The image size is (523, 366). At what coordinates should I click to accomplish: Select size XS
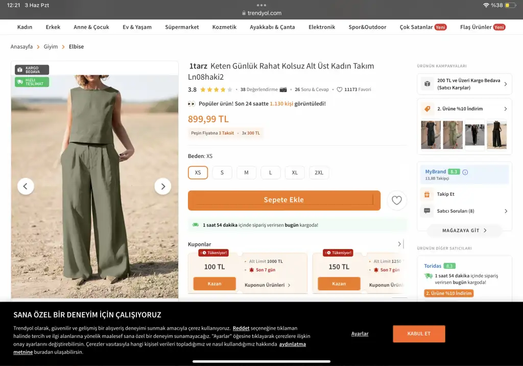pyautogui.click(x=198, y=173)
